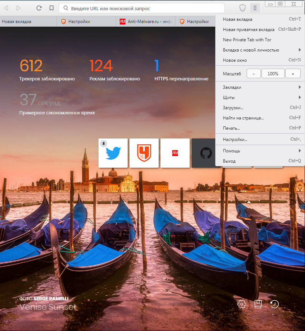Decrease zoom with the minus button
Viewport: 305px width, 331px height.
(254, 74)
